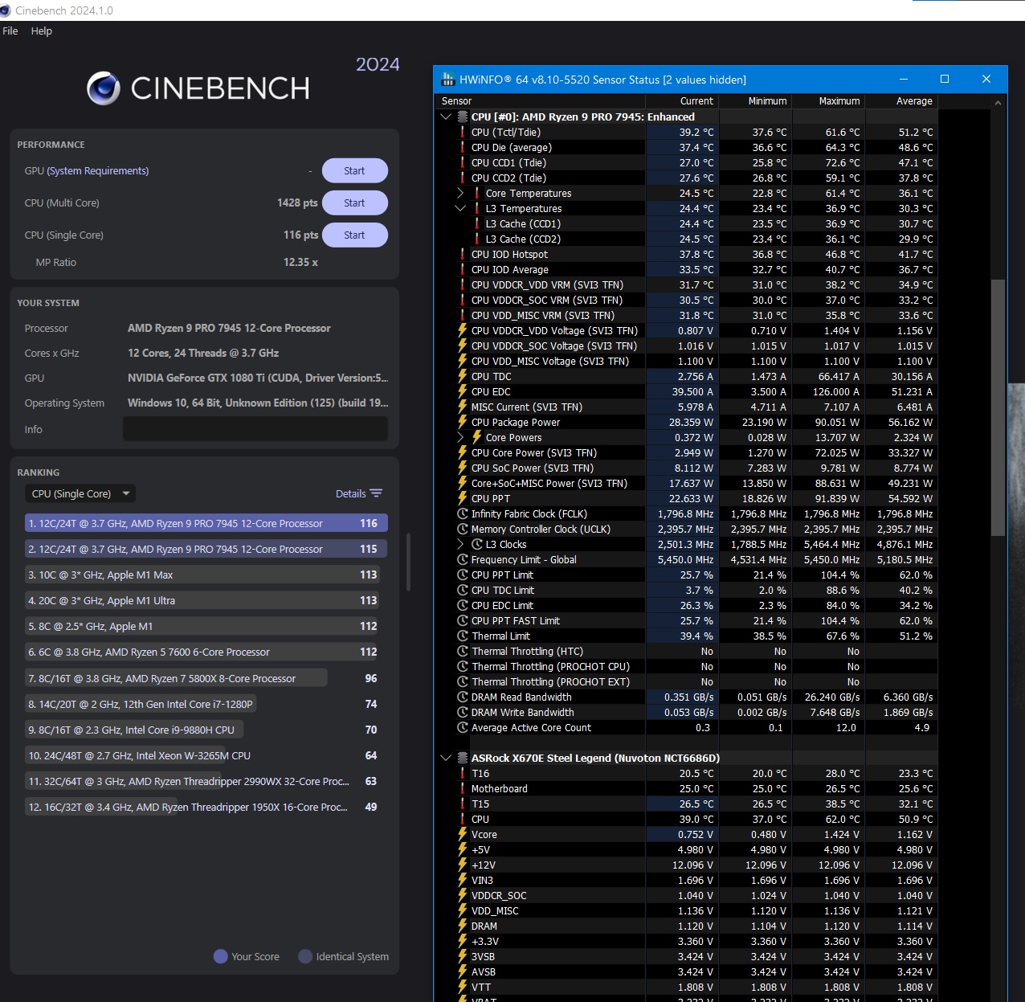1025x1002 pixels.
Task: Click the Average column header
Action: tap(901, 101)
